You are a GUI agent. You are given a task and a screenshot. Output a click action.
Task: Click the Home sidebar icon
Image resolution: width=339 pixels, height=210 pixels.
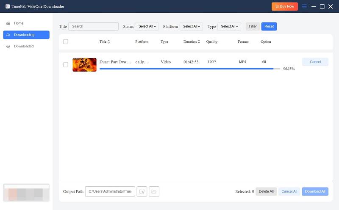(8, 23)
